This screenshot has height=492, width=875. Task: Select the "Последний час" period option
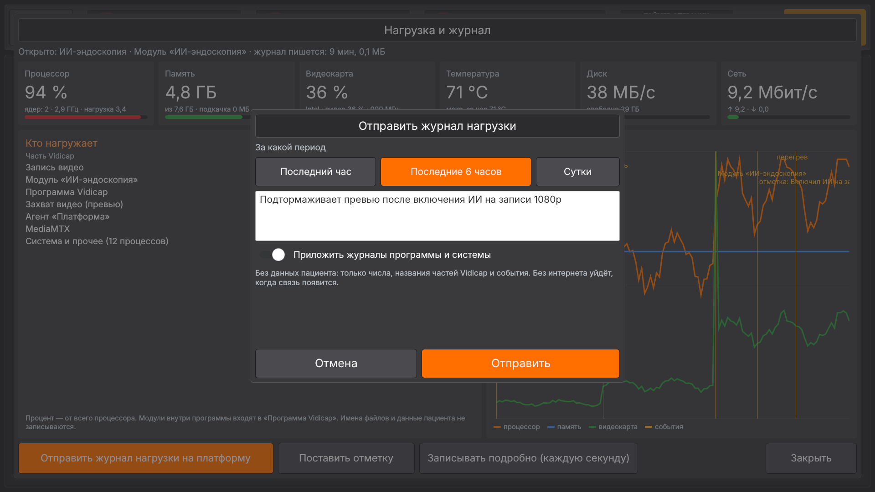tap(315, 172)
